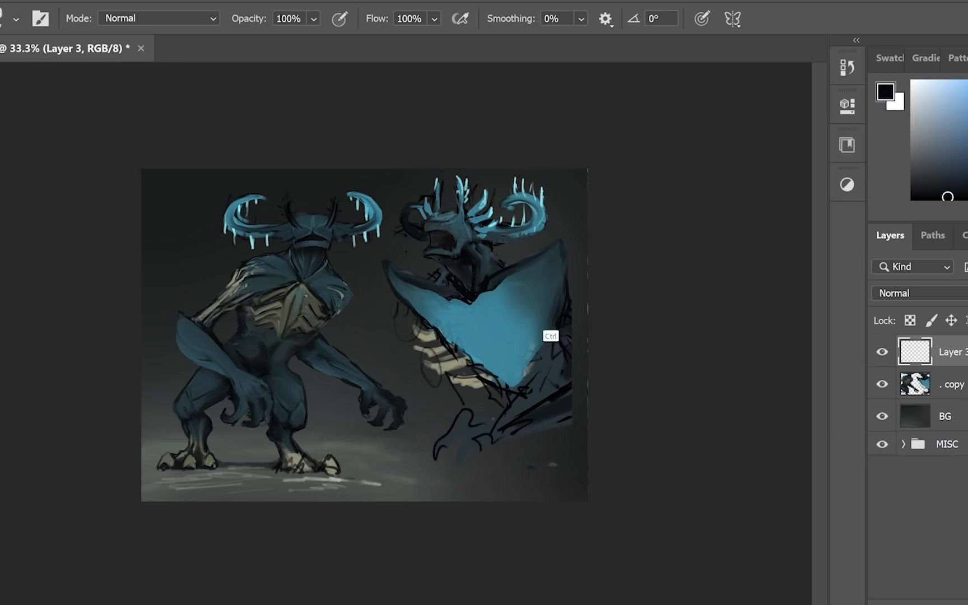Open the brush Mode dropdown
The width and height of the screenshot is (968, 605).
(x=159, y=18)
